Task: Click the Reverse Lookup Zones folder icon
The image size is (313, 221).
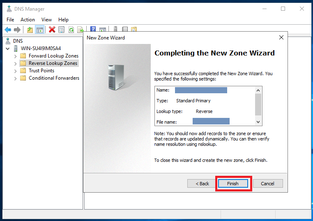Action: [23, 63]
